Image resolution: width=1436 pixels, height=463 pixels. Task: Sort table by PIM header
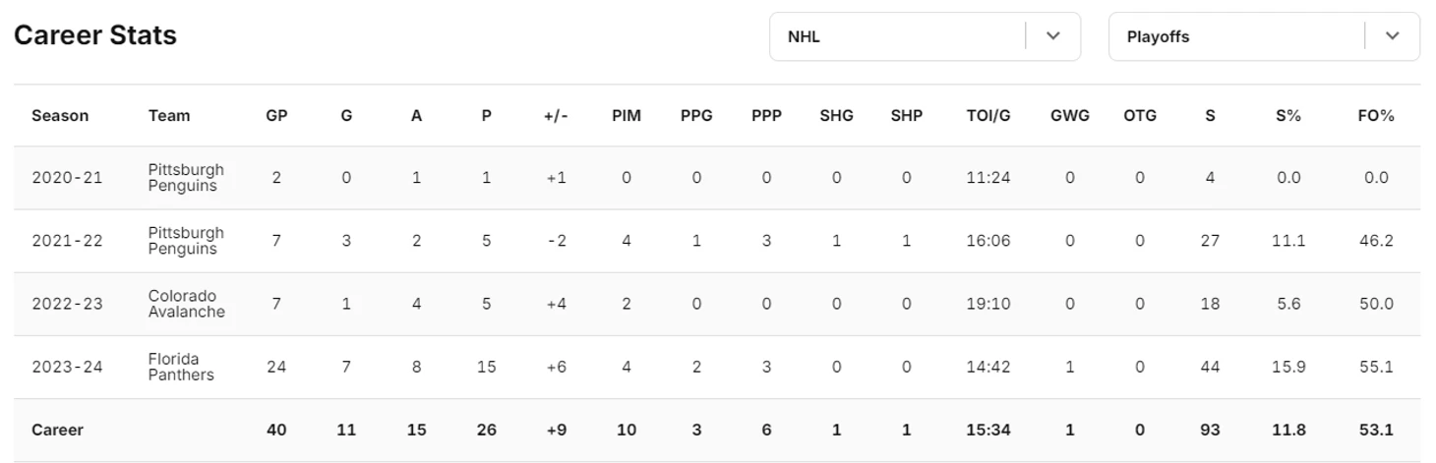point(626,116)
